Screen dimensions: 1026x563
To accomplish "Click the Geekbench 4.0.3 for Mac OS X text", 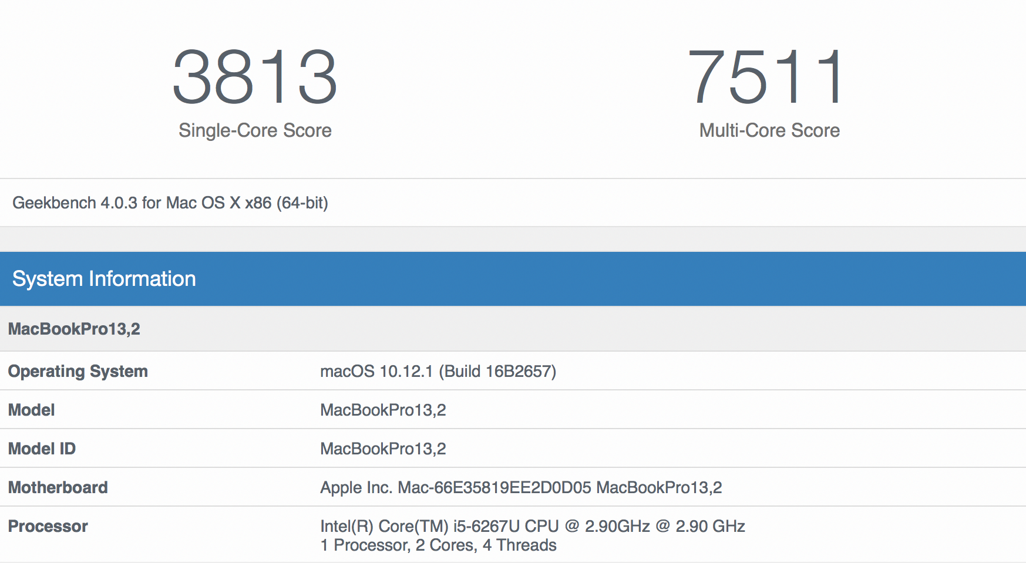I will pos(170,203).
